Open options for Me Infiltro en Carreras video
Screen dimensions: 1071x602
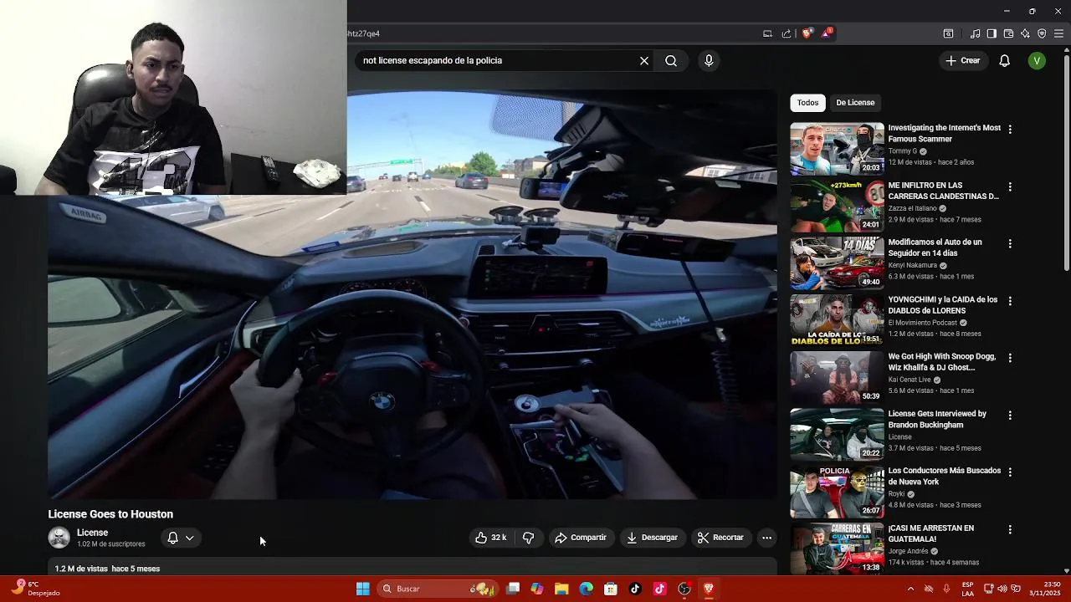[1010, 187]
